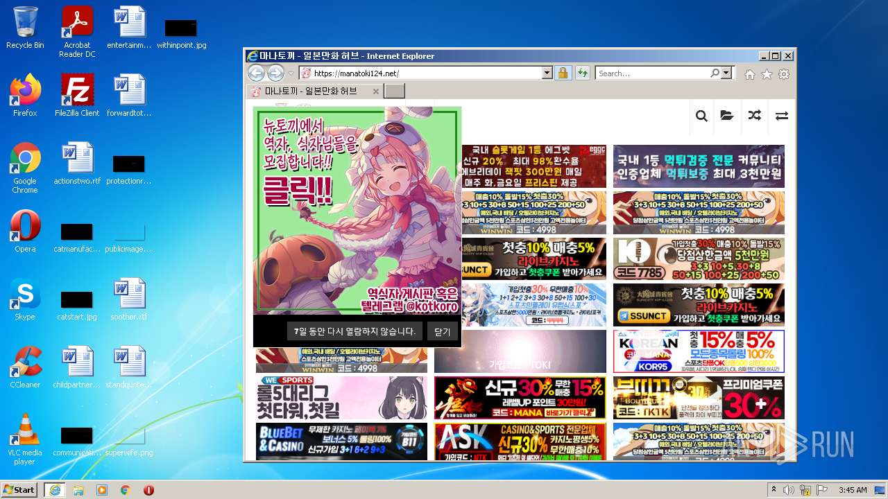Expand the search provider dropdown arrow
Screen dimensions: 888x499
726,73
